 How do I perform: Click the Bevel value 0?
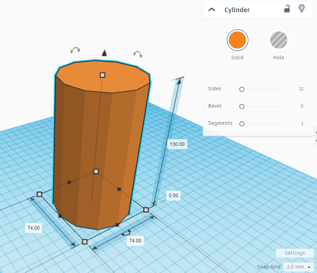(x=302, y=106)
